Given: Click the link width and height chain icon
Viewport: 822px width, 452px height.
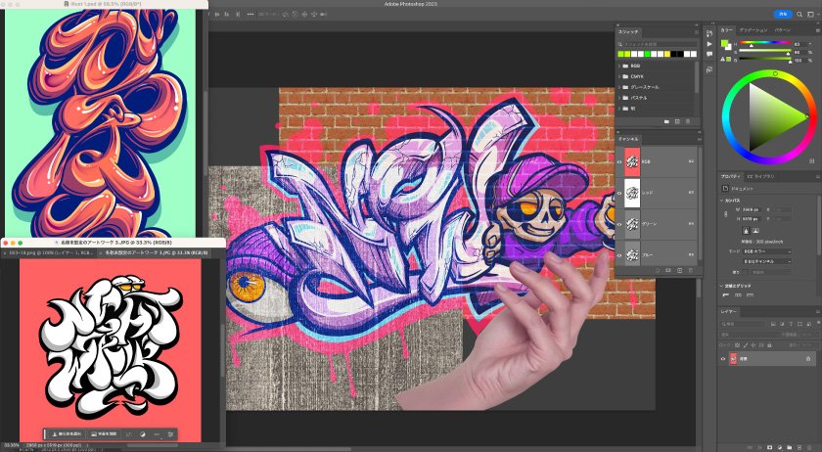Looking at the screenshot, I should pos(725,214).
